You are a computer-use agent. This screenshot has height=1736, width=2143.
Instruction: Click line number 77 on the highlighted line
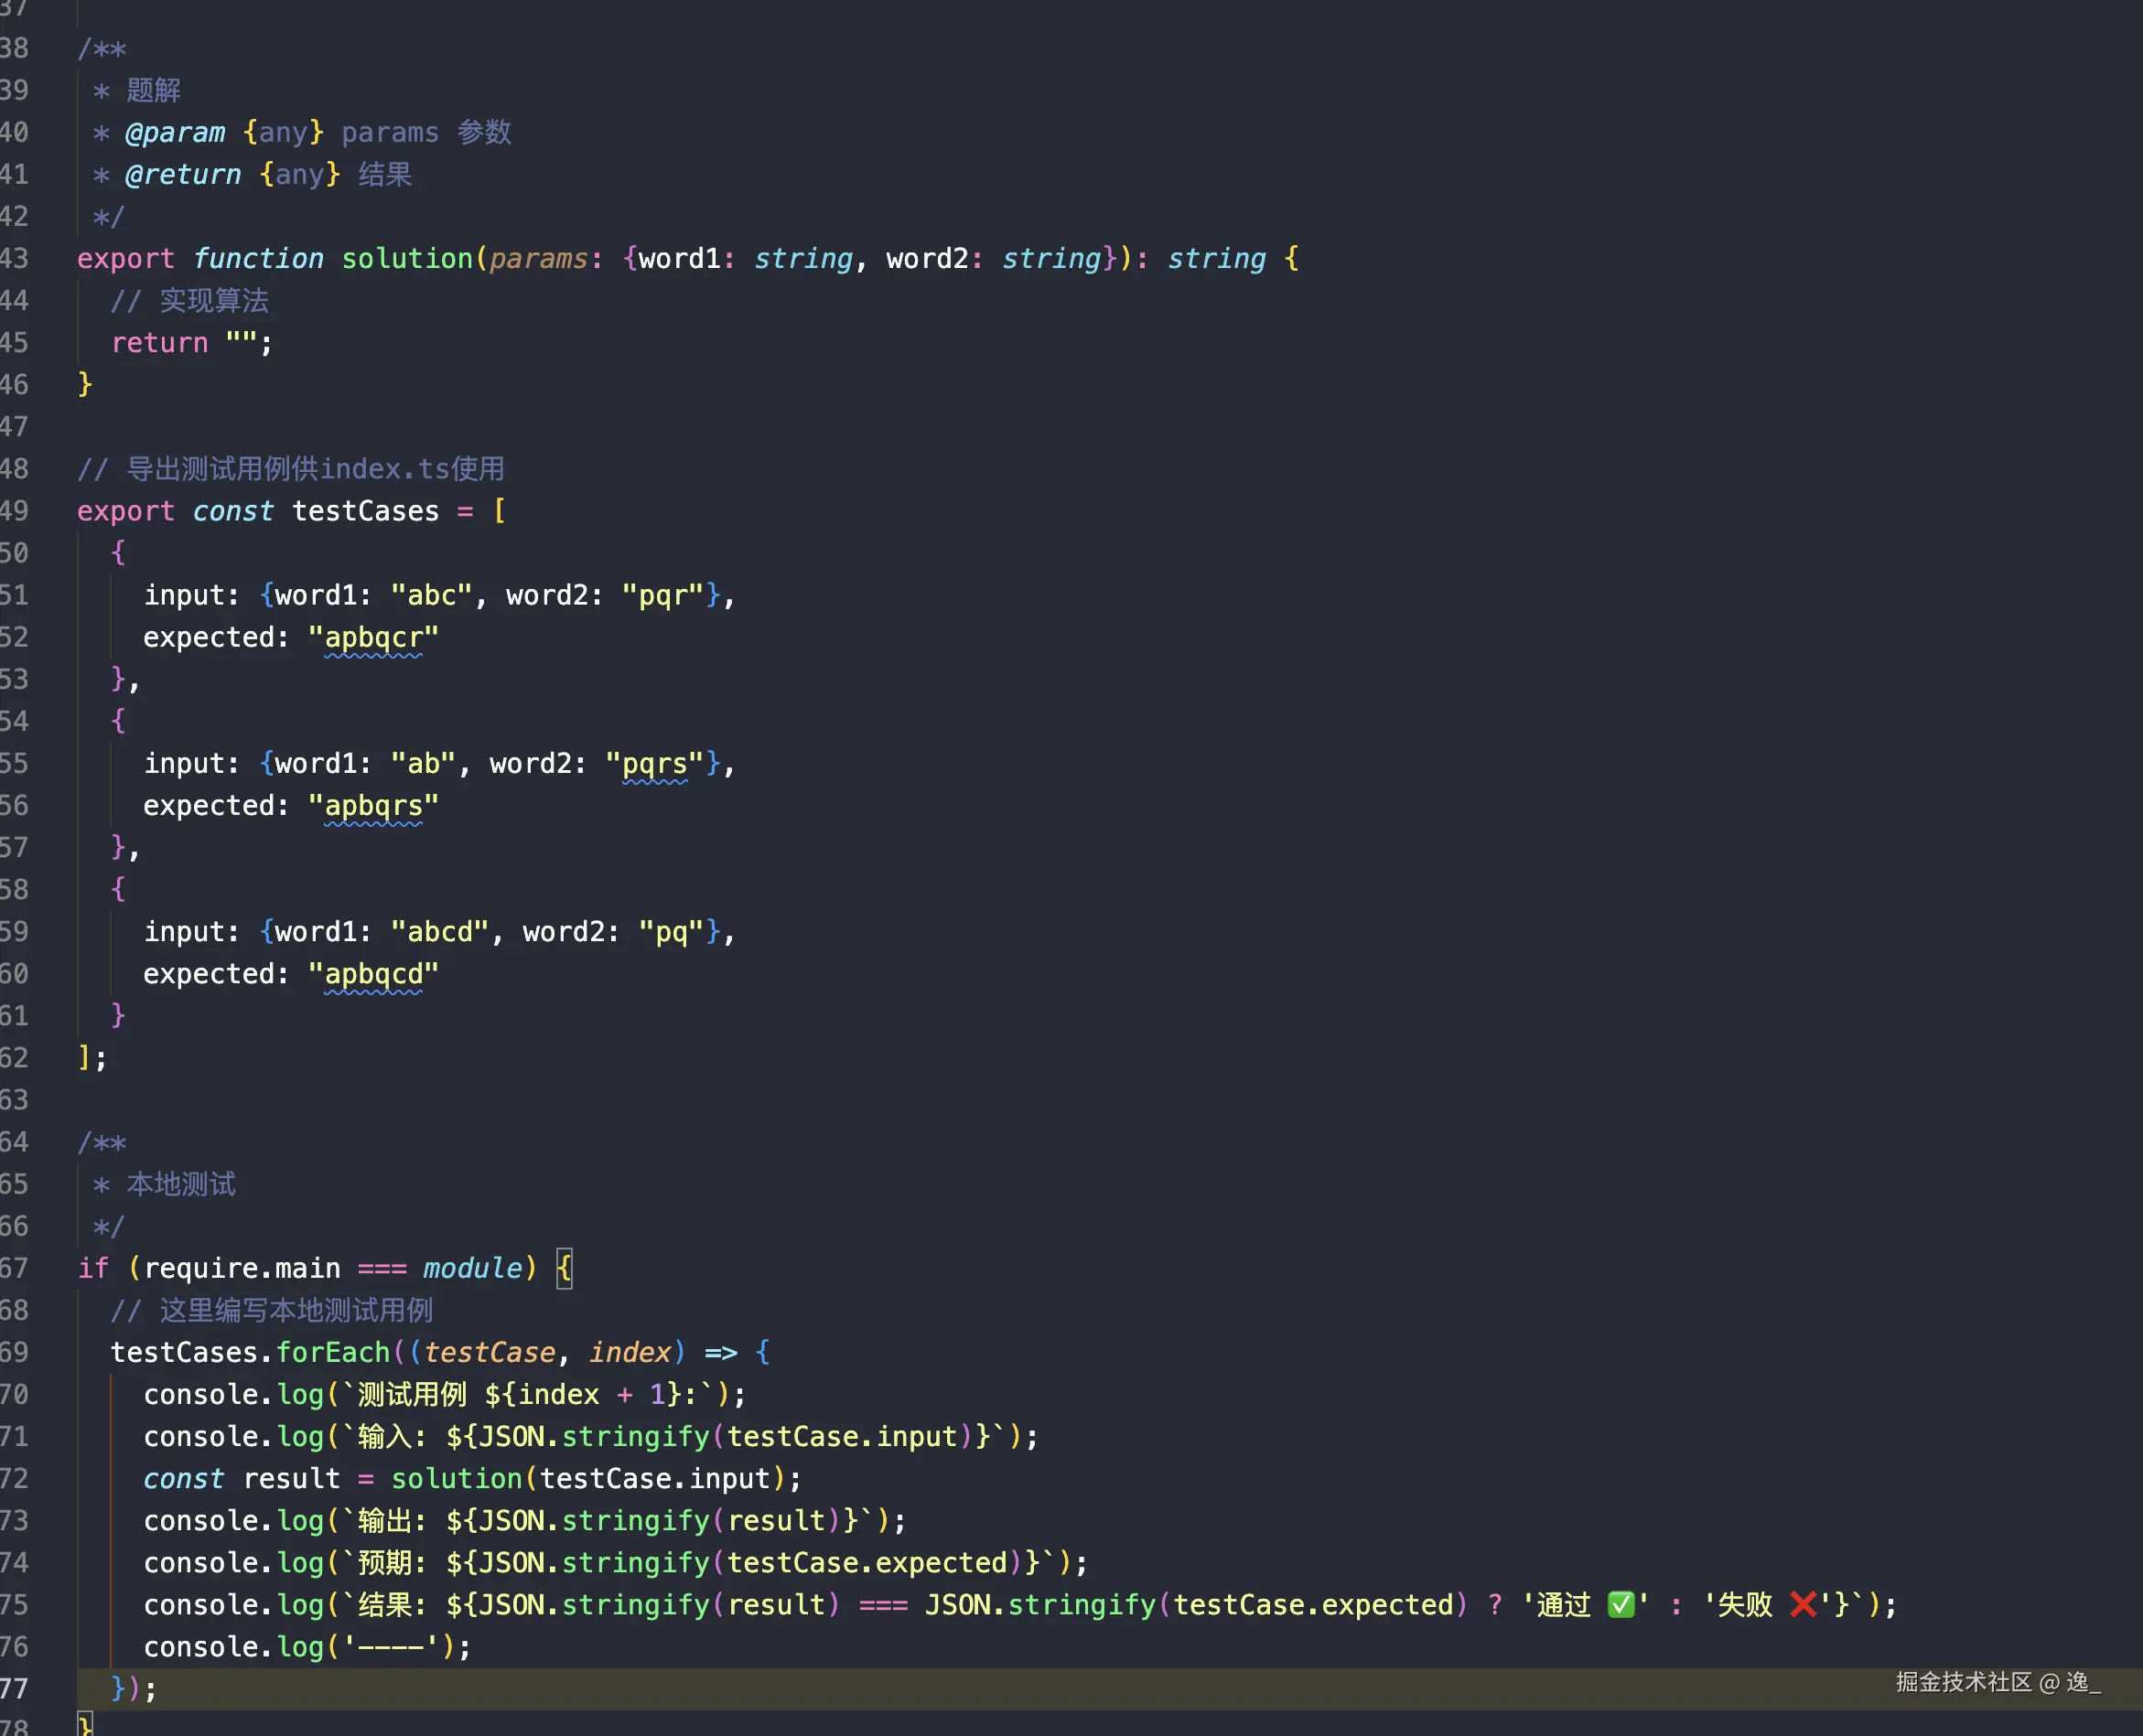[x=15, y=1689]
